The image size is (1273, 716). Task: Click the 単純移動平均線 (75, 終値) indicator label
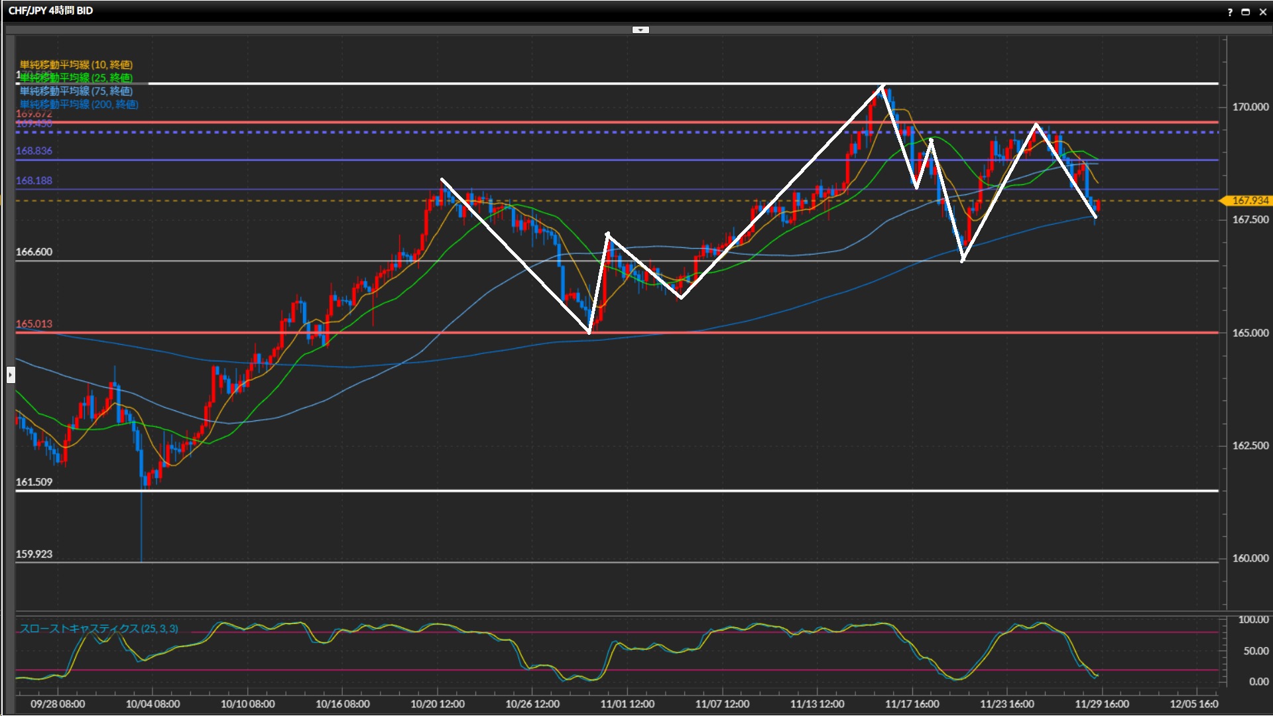pyautogui.click(x=76, y=91)
